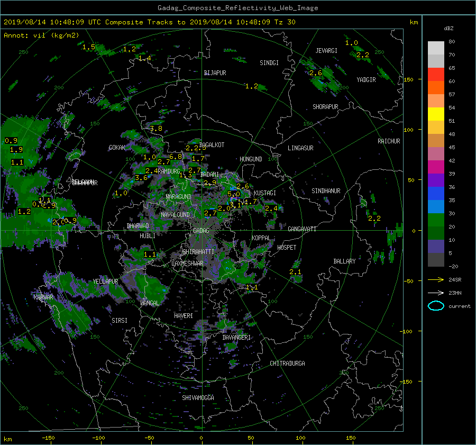Click the 24SR yellow arrow legend icon

click(x=436, y=279)
